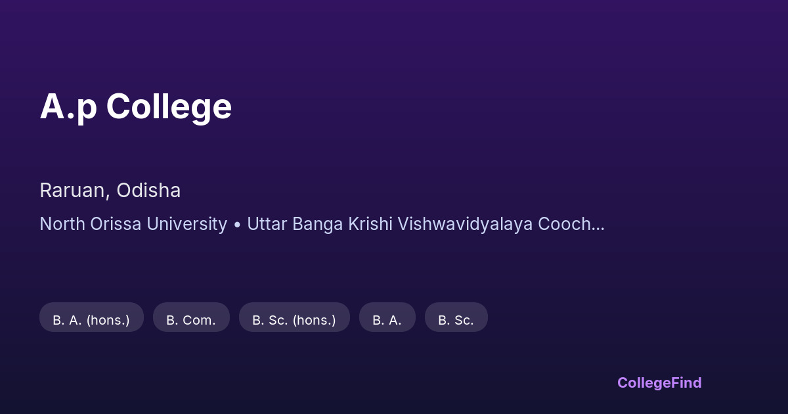Click the truncated word Cooch
This screenshot has width=788, height=414.
point(563,224)
